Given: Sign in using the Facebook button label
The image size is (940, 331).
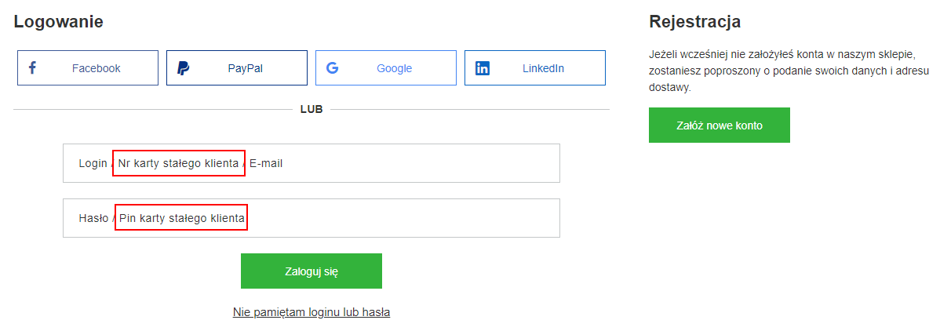Looking at the screenshot, I should click(96, 68).
